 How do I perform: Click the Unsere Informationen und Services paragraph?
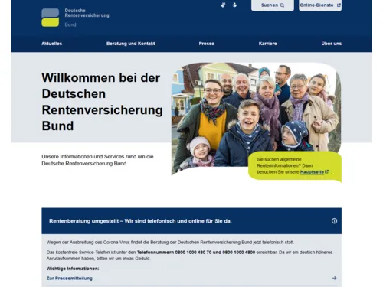pos(97,160)
